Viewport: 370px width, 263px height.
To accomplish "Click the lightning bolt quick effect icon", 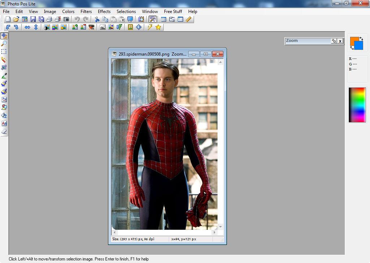I will point(150,27).
